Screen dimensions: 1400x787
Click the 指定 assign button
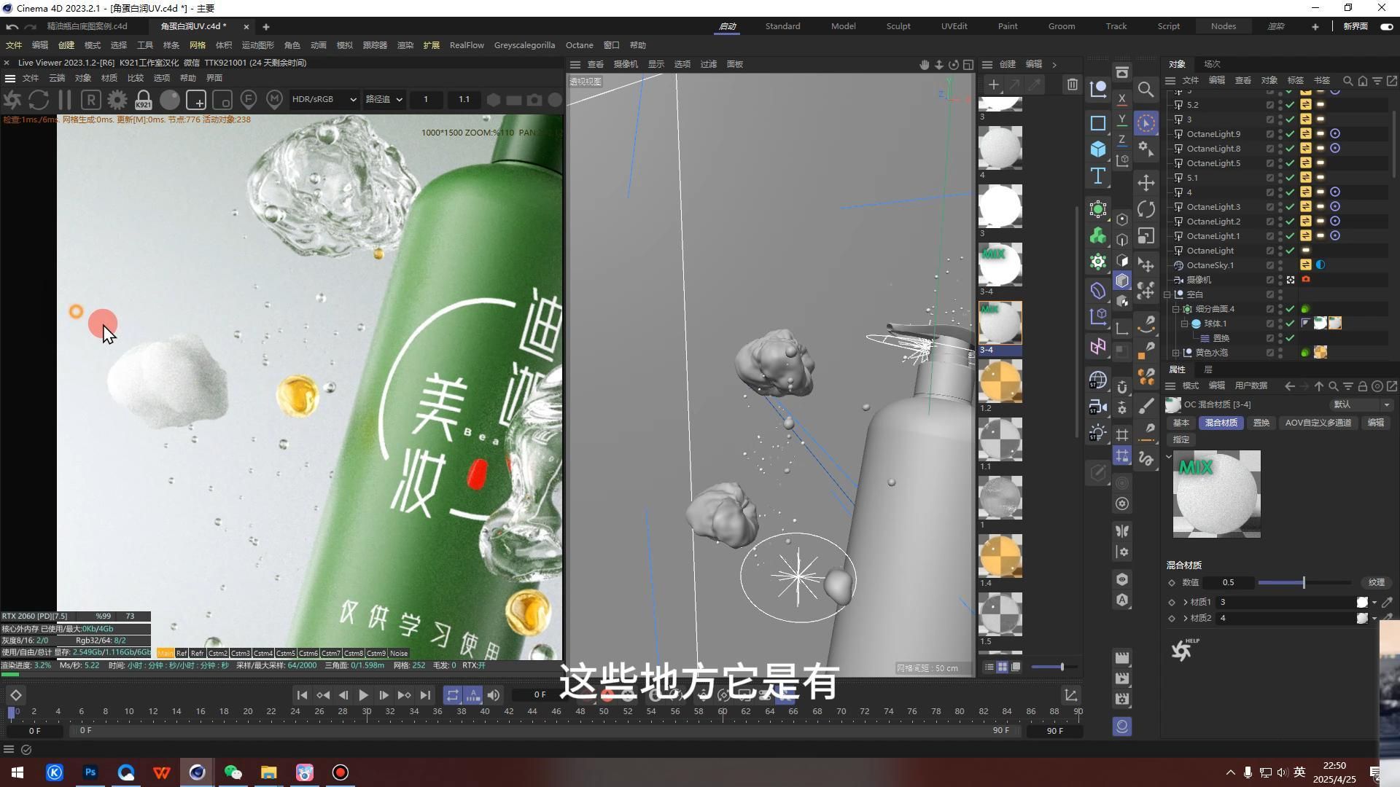(1181, 439)
